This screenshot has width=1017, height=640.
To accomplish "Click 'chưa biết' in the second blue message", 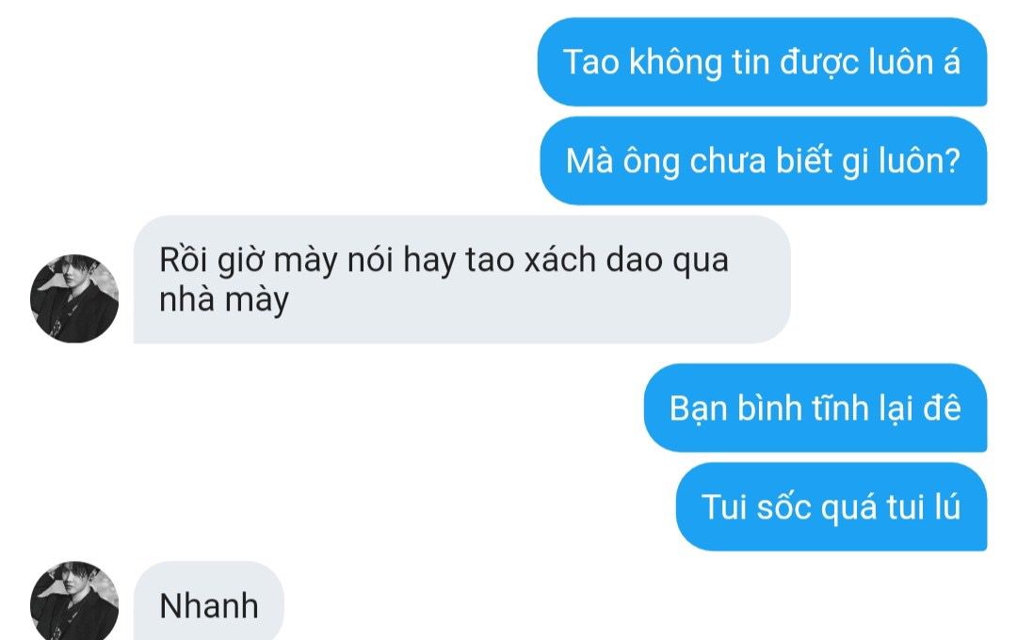I will [x=760, y=161].
